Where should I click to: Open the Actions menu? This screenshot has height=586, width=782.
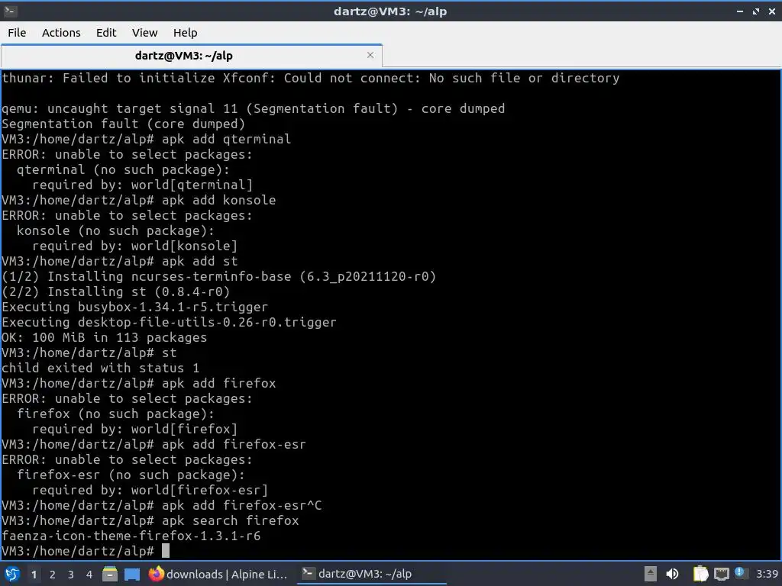61,33
